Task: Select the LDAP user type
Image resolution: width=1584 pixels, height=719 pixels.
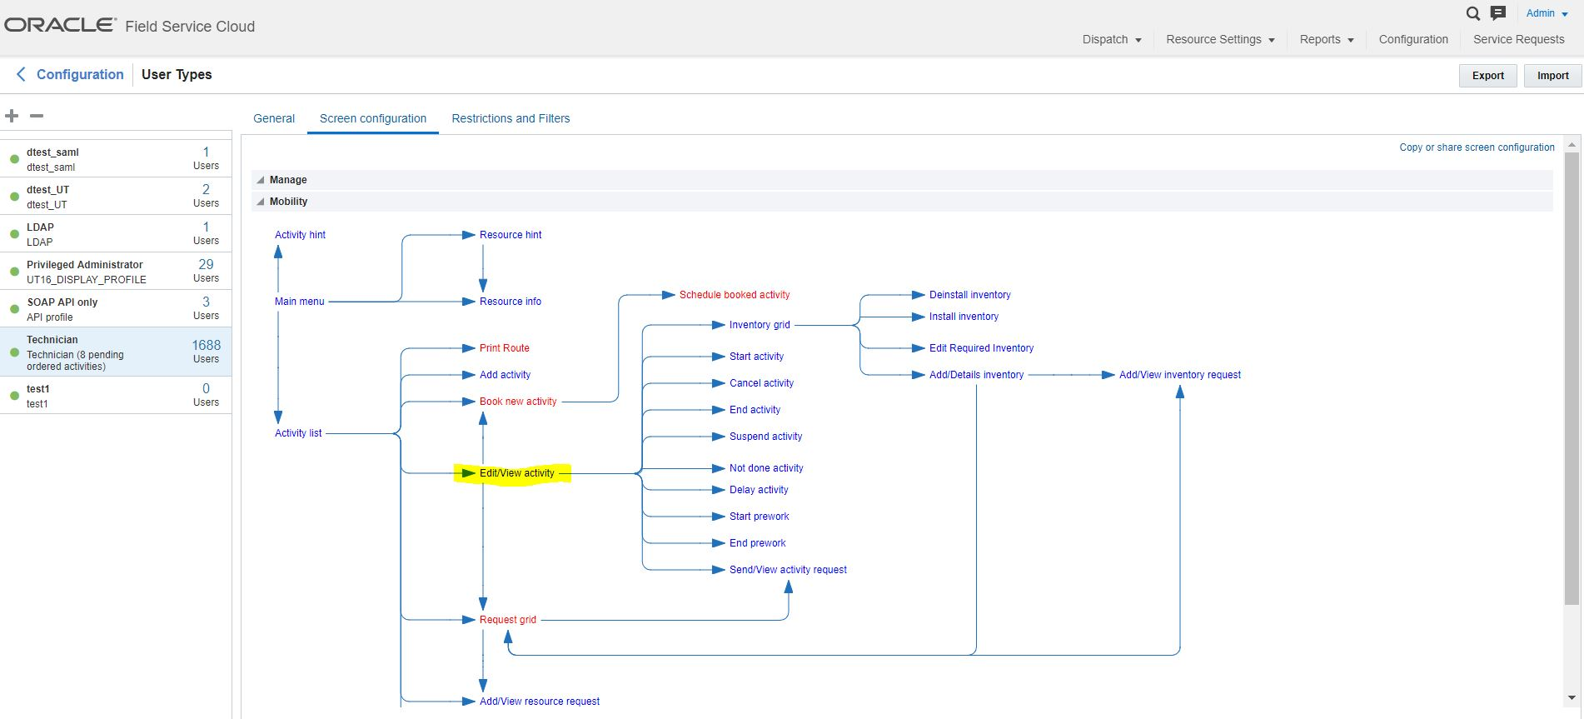Action: (116, 233)
